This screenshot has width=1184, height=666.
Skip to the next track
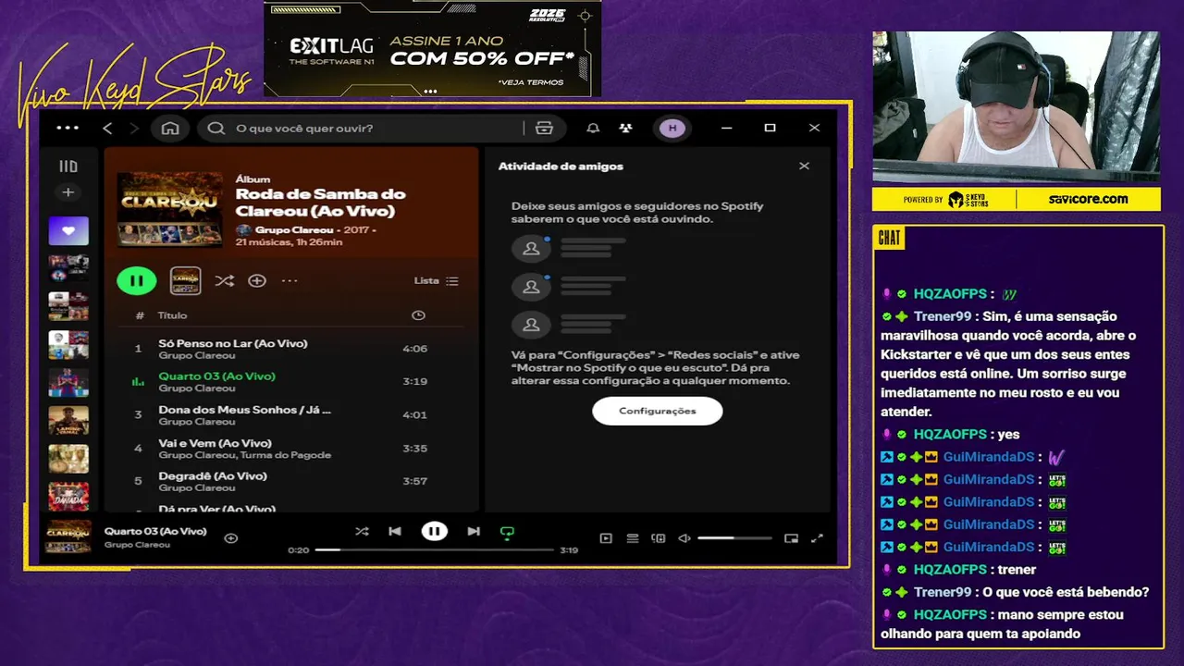[x=474, y=531]
